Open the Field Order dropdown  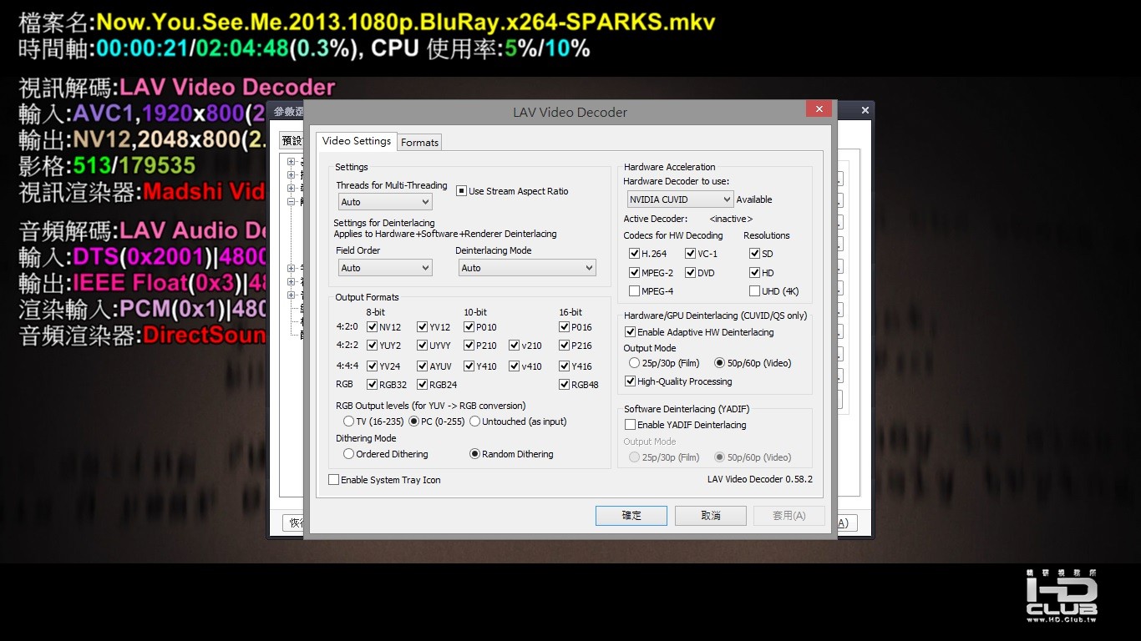point(385,268)
